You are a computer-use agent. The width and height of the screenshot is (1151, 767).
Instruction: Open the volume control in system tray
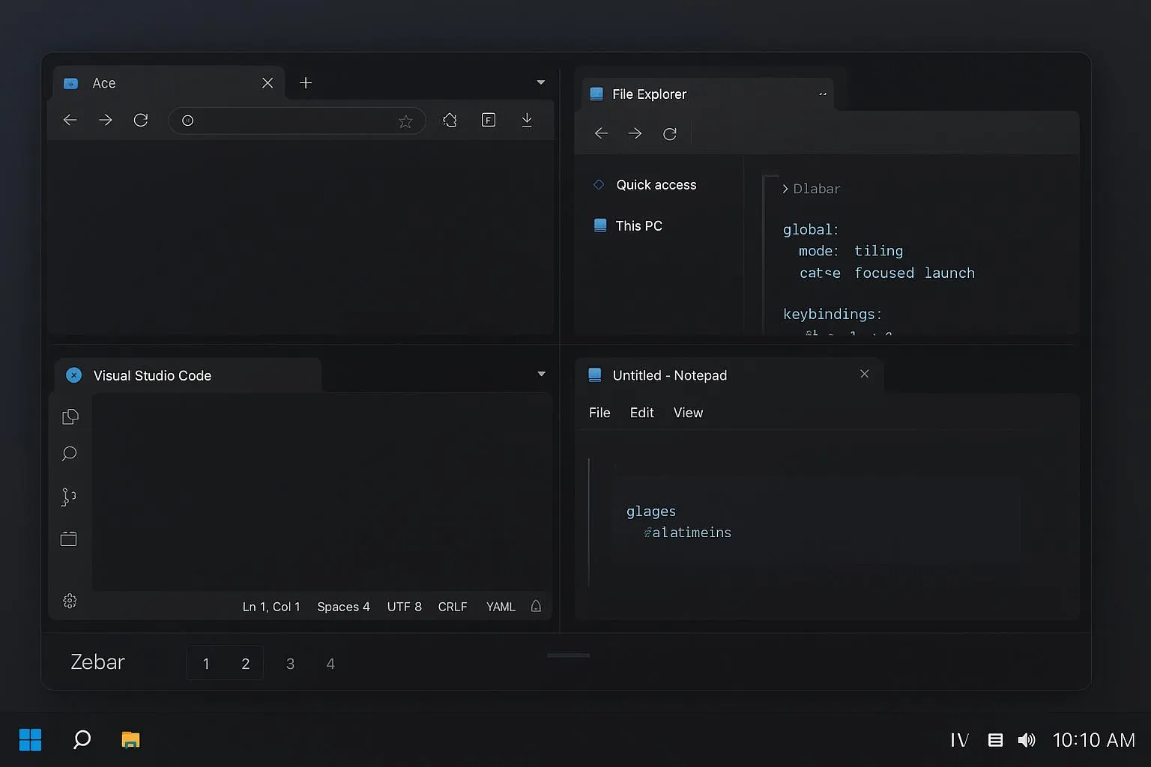(x=1027, y=740)
